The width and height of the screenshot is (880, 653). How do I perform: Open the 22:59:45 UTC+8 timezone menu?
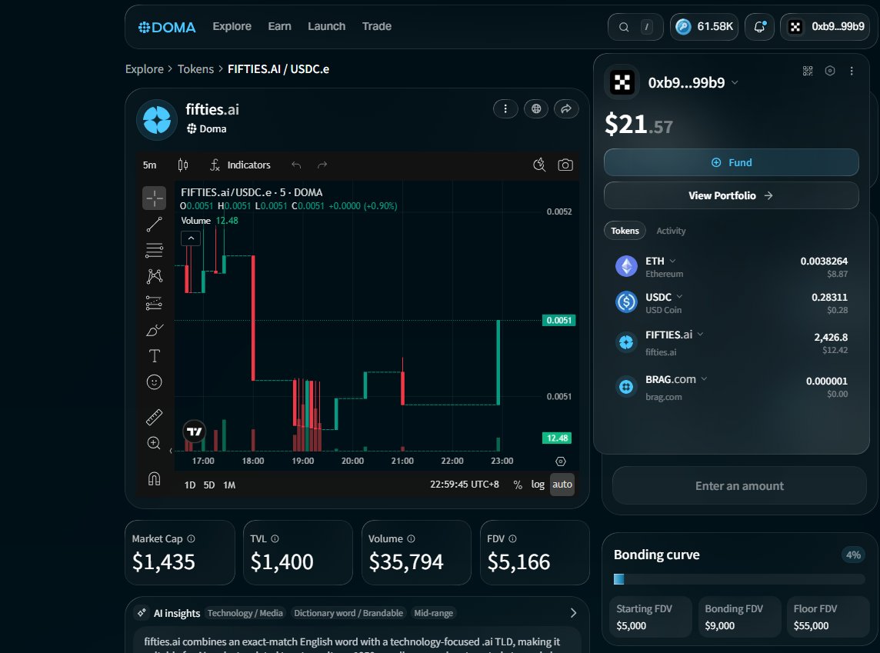464,484
